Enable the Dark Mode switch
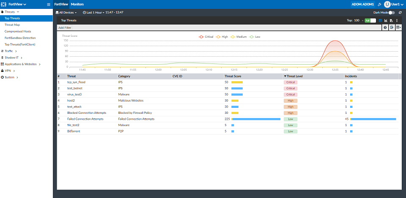 point(391,13)
